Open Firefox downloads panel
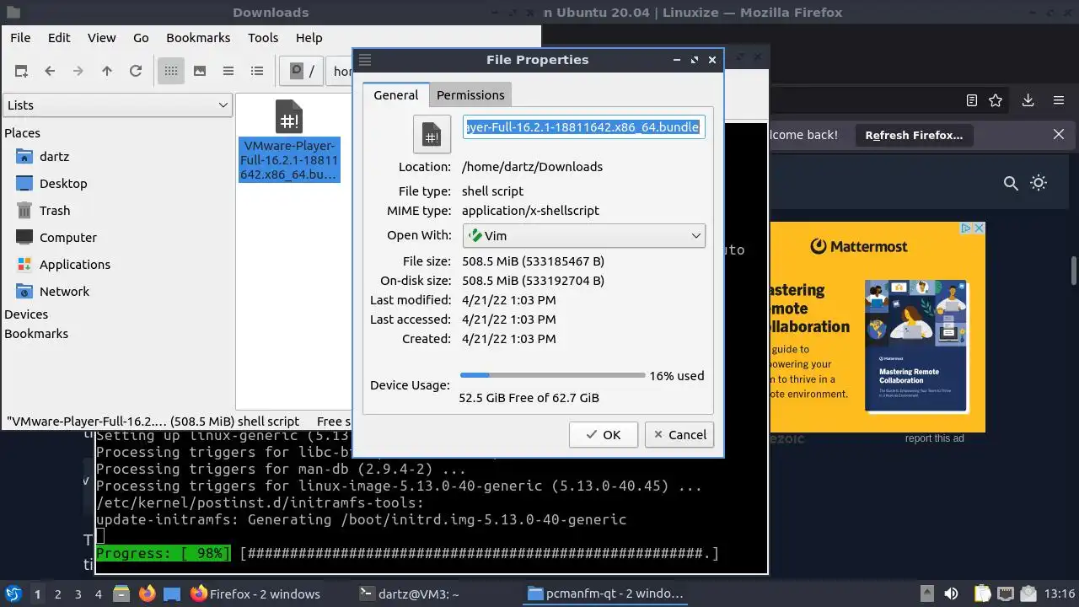The height and width of the screenshot is (607, 1079). [1028, 100]
